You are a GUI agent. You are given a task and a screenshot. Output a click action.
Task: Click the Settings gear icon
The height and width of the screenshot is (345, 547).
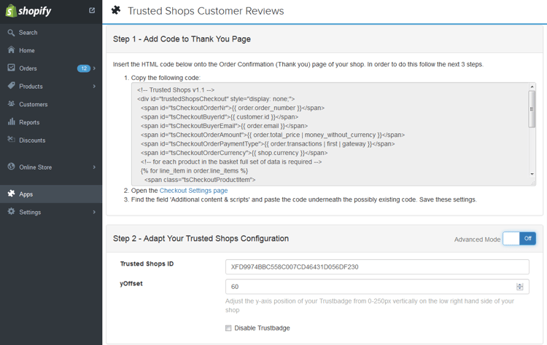[11, 211]
